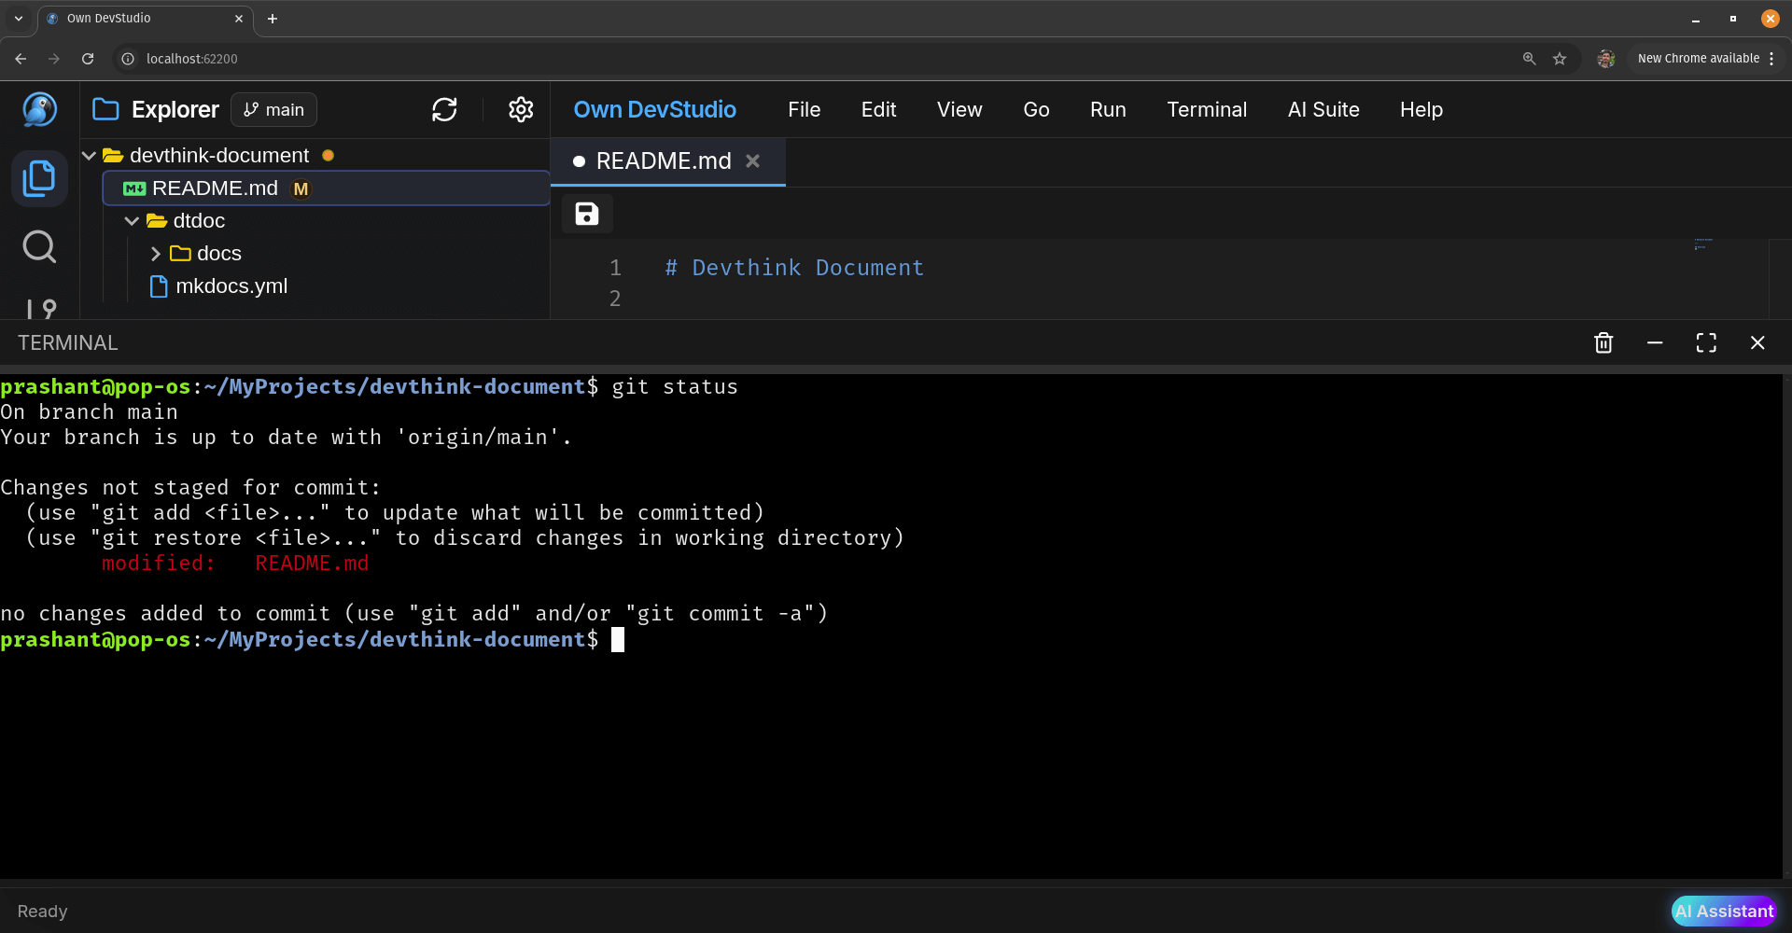This screenshot has height=933, width=1792.
Task: Open the explorer settings gear
Action: pyautogui.click(x=521, y=109)
